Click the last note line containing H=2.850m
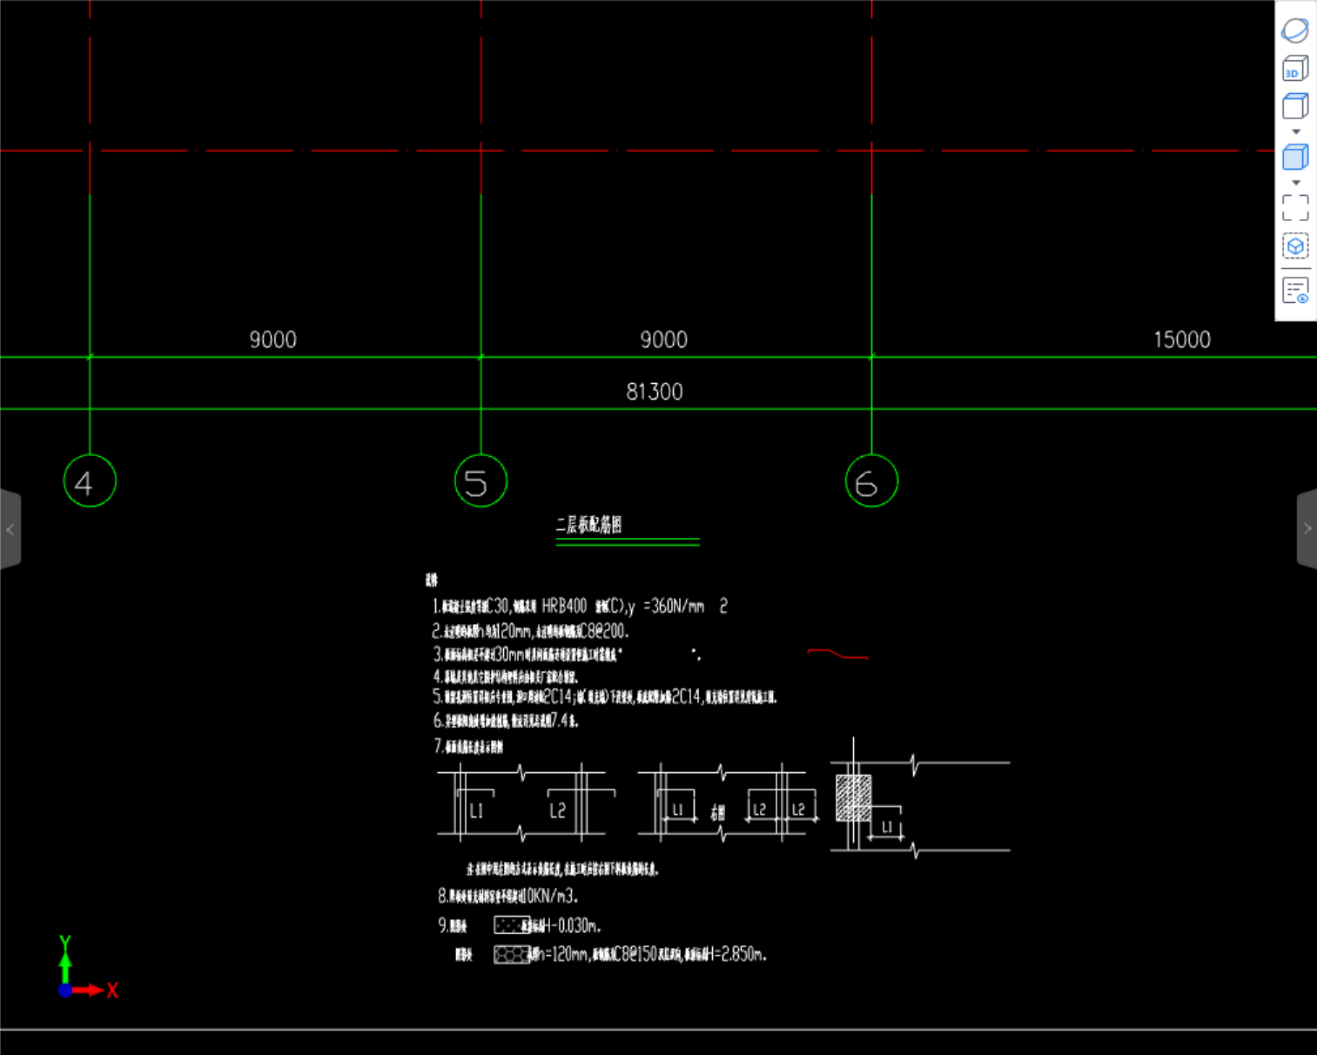The height and width of the screenshot is (1055, 1317). pyautogui.click(x=611, y=955)
